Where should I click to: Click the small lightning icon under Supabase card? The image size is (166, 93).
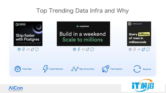pyautogui.click(x=79, y=49)
